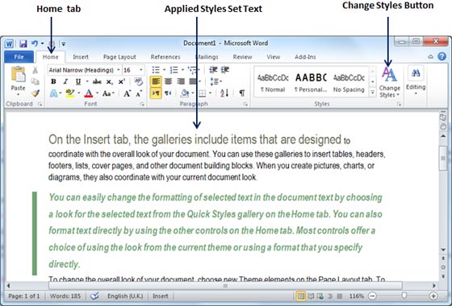Screen dimensions: 452x306
Task: Open the font name dropdown Arial Narrow
Action: [x=119, y=70]
